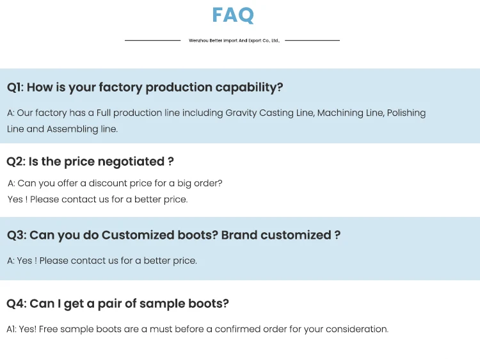Click the FAQ heading at top
Viewport: 480px width, 359px height.
point(233,15)
